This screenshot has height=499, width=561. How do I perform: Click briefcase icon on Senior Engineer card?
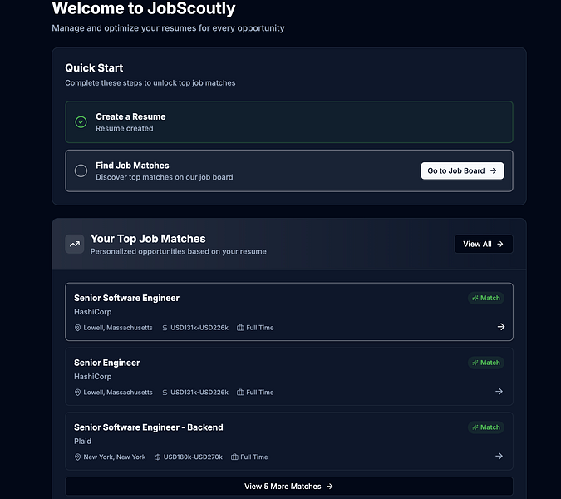240,393
